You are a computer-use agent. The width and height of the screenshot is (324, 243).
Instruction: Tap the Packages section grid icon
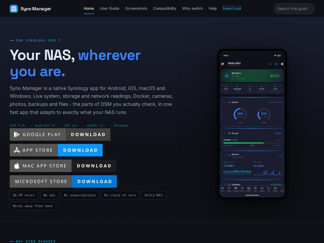(x=229, y=185)
